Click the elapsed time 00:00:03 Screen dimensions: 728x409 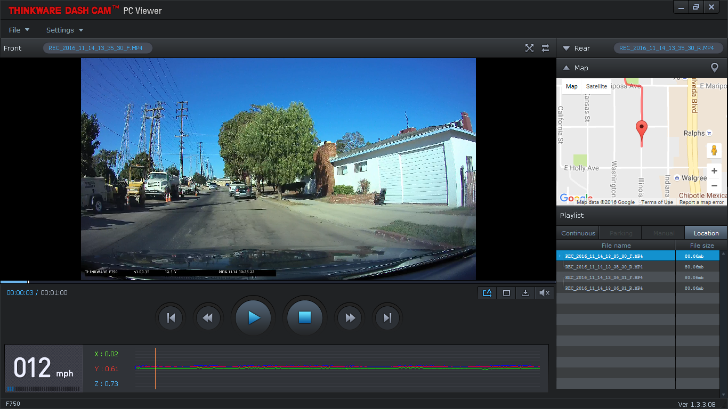tap(20, 292)
